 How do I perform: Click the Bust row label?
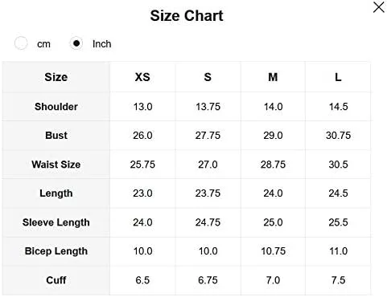point(56,136)
